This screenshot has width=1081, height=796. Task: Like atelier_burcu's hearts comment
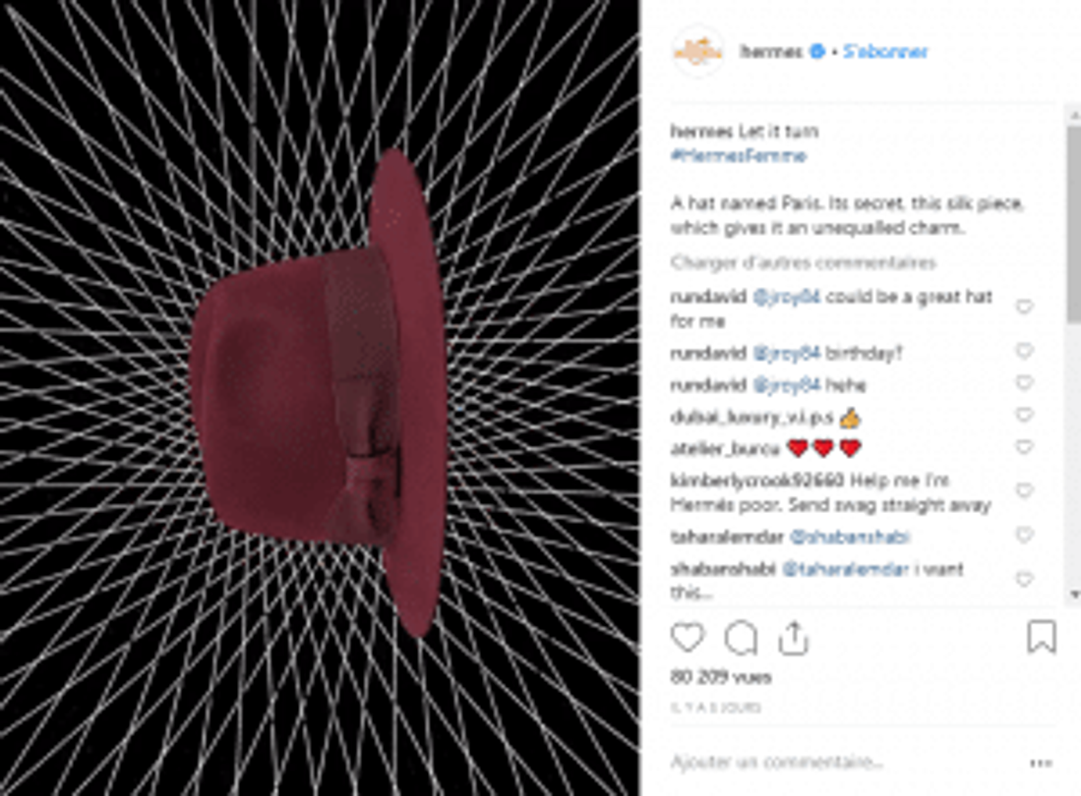tap(1025, 447)
